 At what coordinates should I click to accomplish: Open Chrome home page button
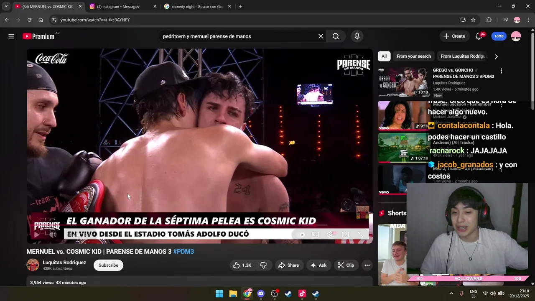[41, 20]
